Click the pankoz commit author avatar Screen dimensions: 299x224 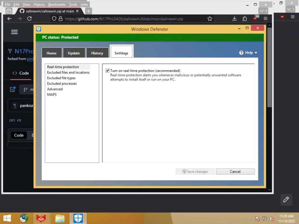[15, 106]
